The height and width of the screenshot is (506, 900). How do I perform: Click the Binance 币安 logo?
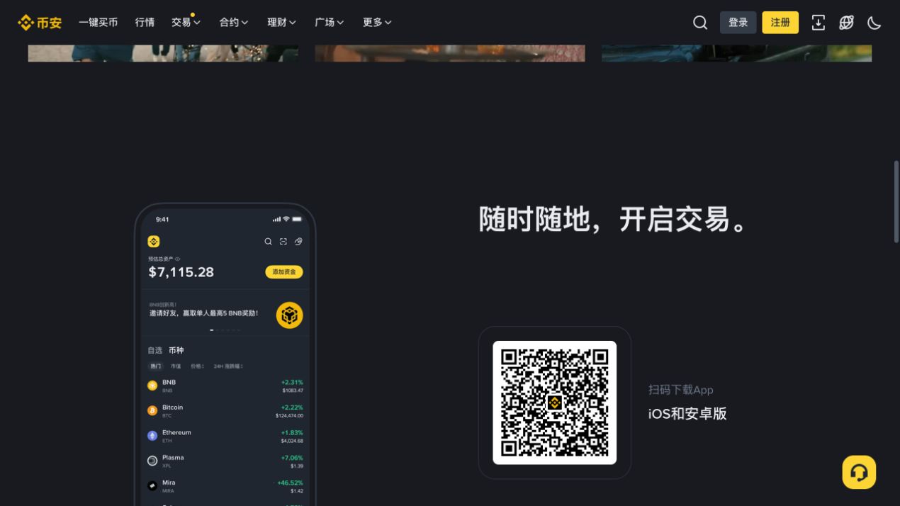click(x=40, y=23)
